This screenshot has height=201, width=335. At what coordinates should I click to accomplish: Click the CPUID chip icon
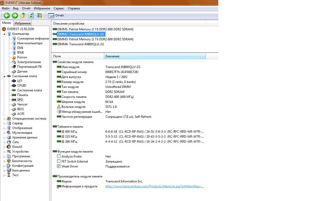coord(14,86)
